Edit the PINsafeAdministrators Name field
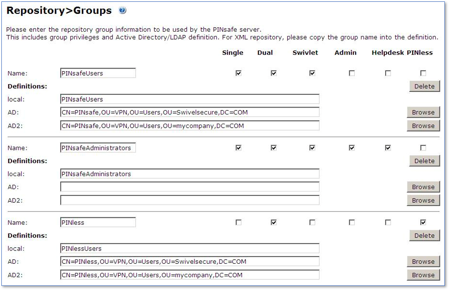 (x=98, y=148)
